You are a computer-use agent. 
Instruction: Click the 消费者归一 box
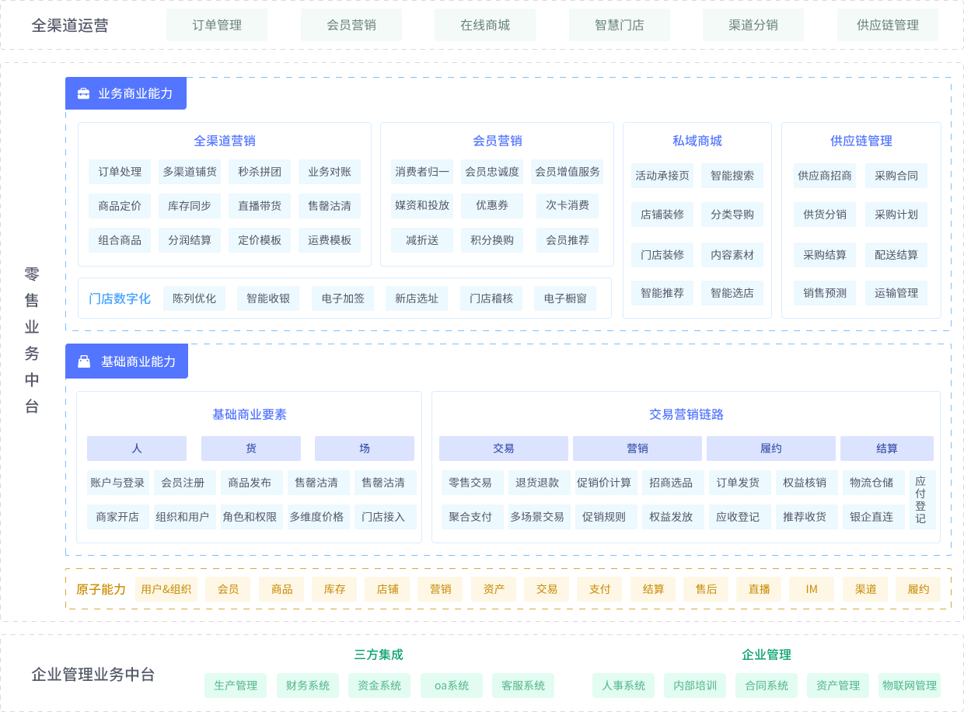[422, 172]
